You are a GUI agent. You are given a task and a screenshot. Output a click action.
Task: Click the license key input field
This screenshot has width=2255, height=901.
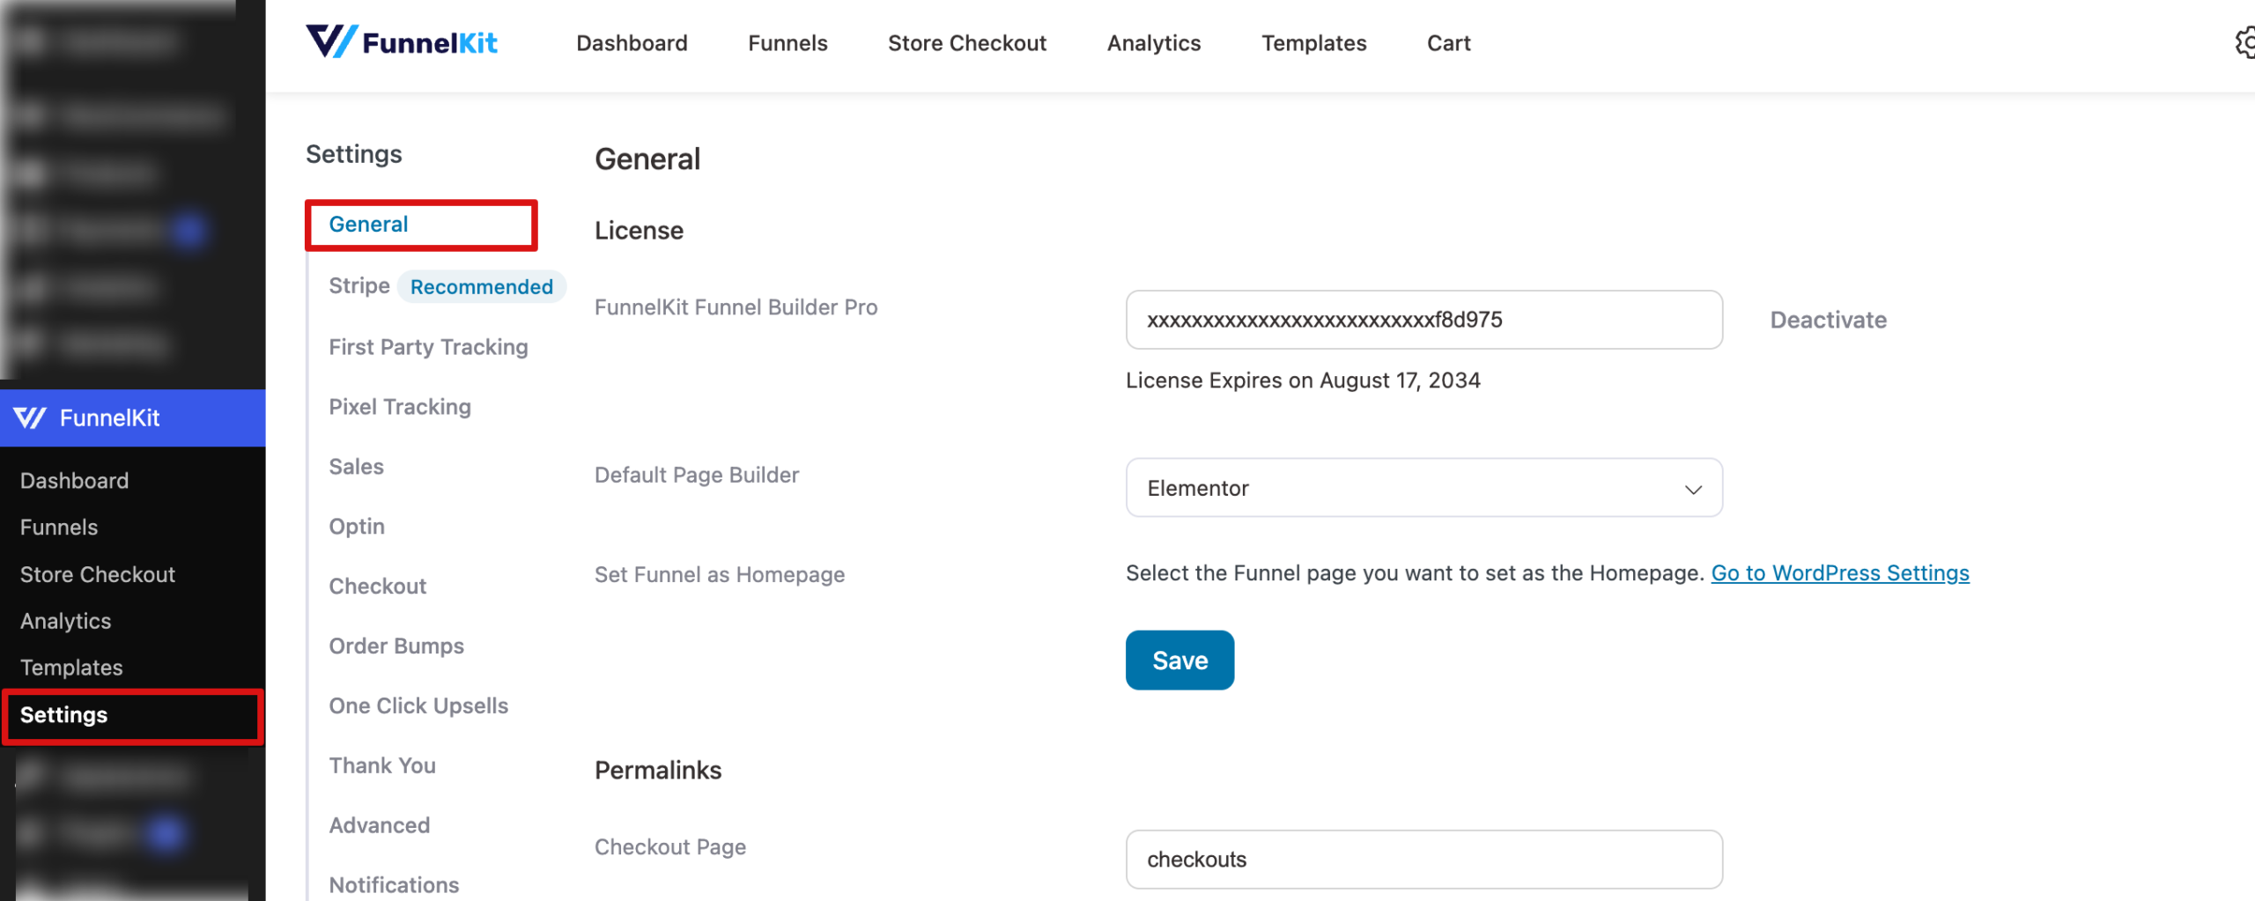pyautogui.click(x=1423, y=320)
